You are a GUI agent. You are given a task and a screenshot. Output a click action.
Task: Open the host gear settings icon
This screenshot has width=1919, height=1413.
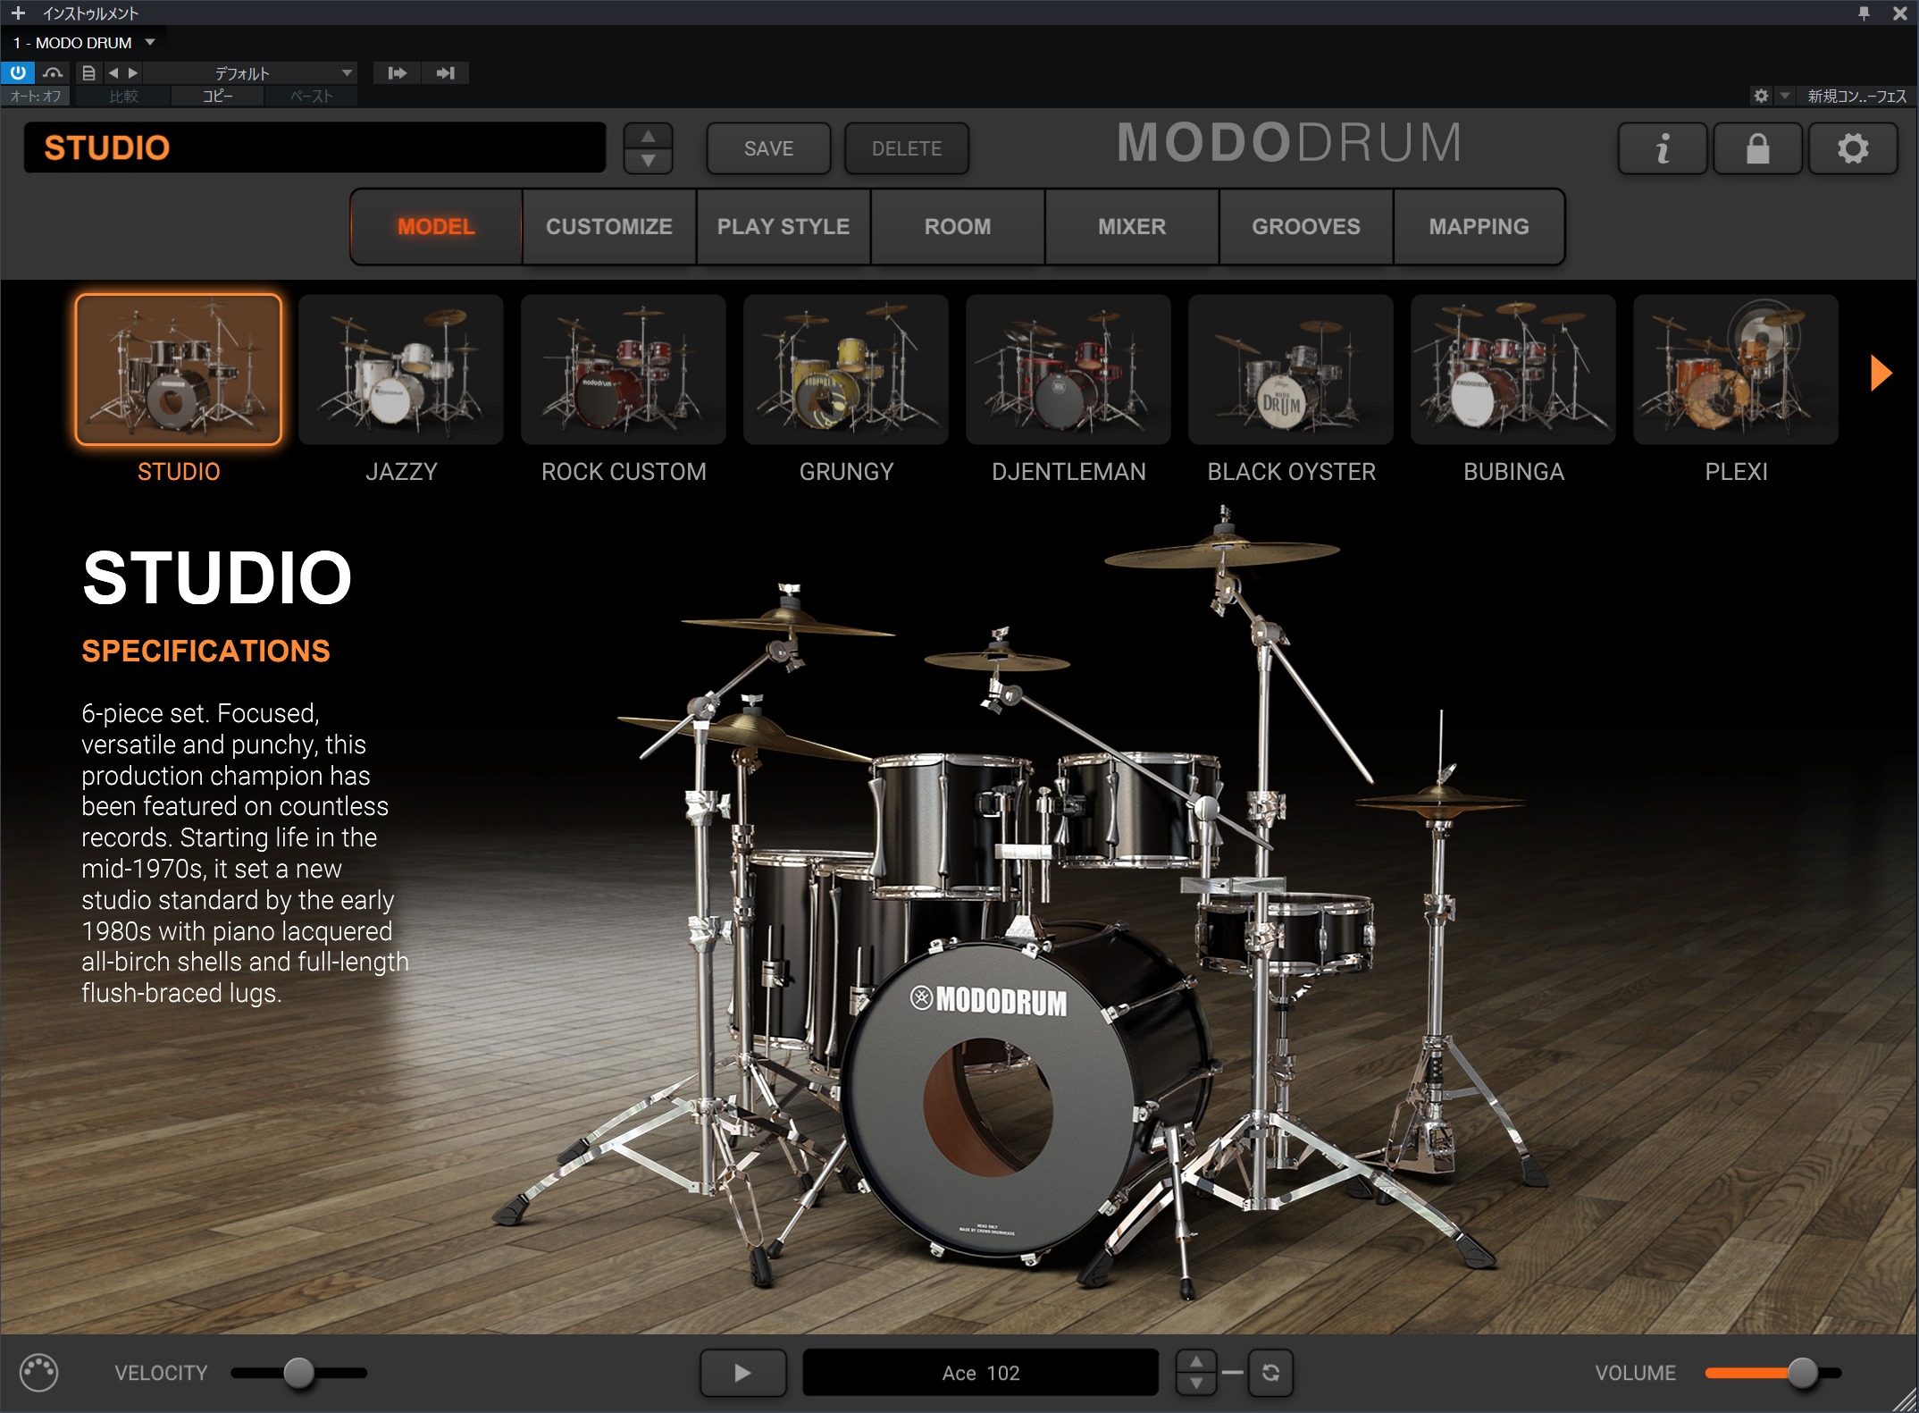tap(1761, 96)
